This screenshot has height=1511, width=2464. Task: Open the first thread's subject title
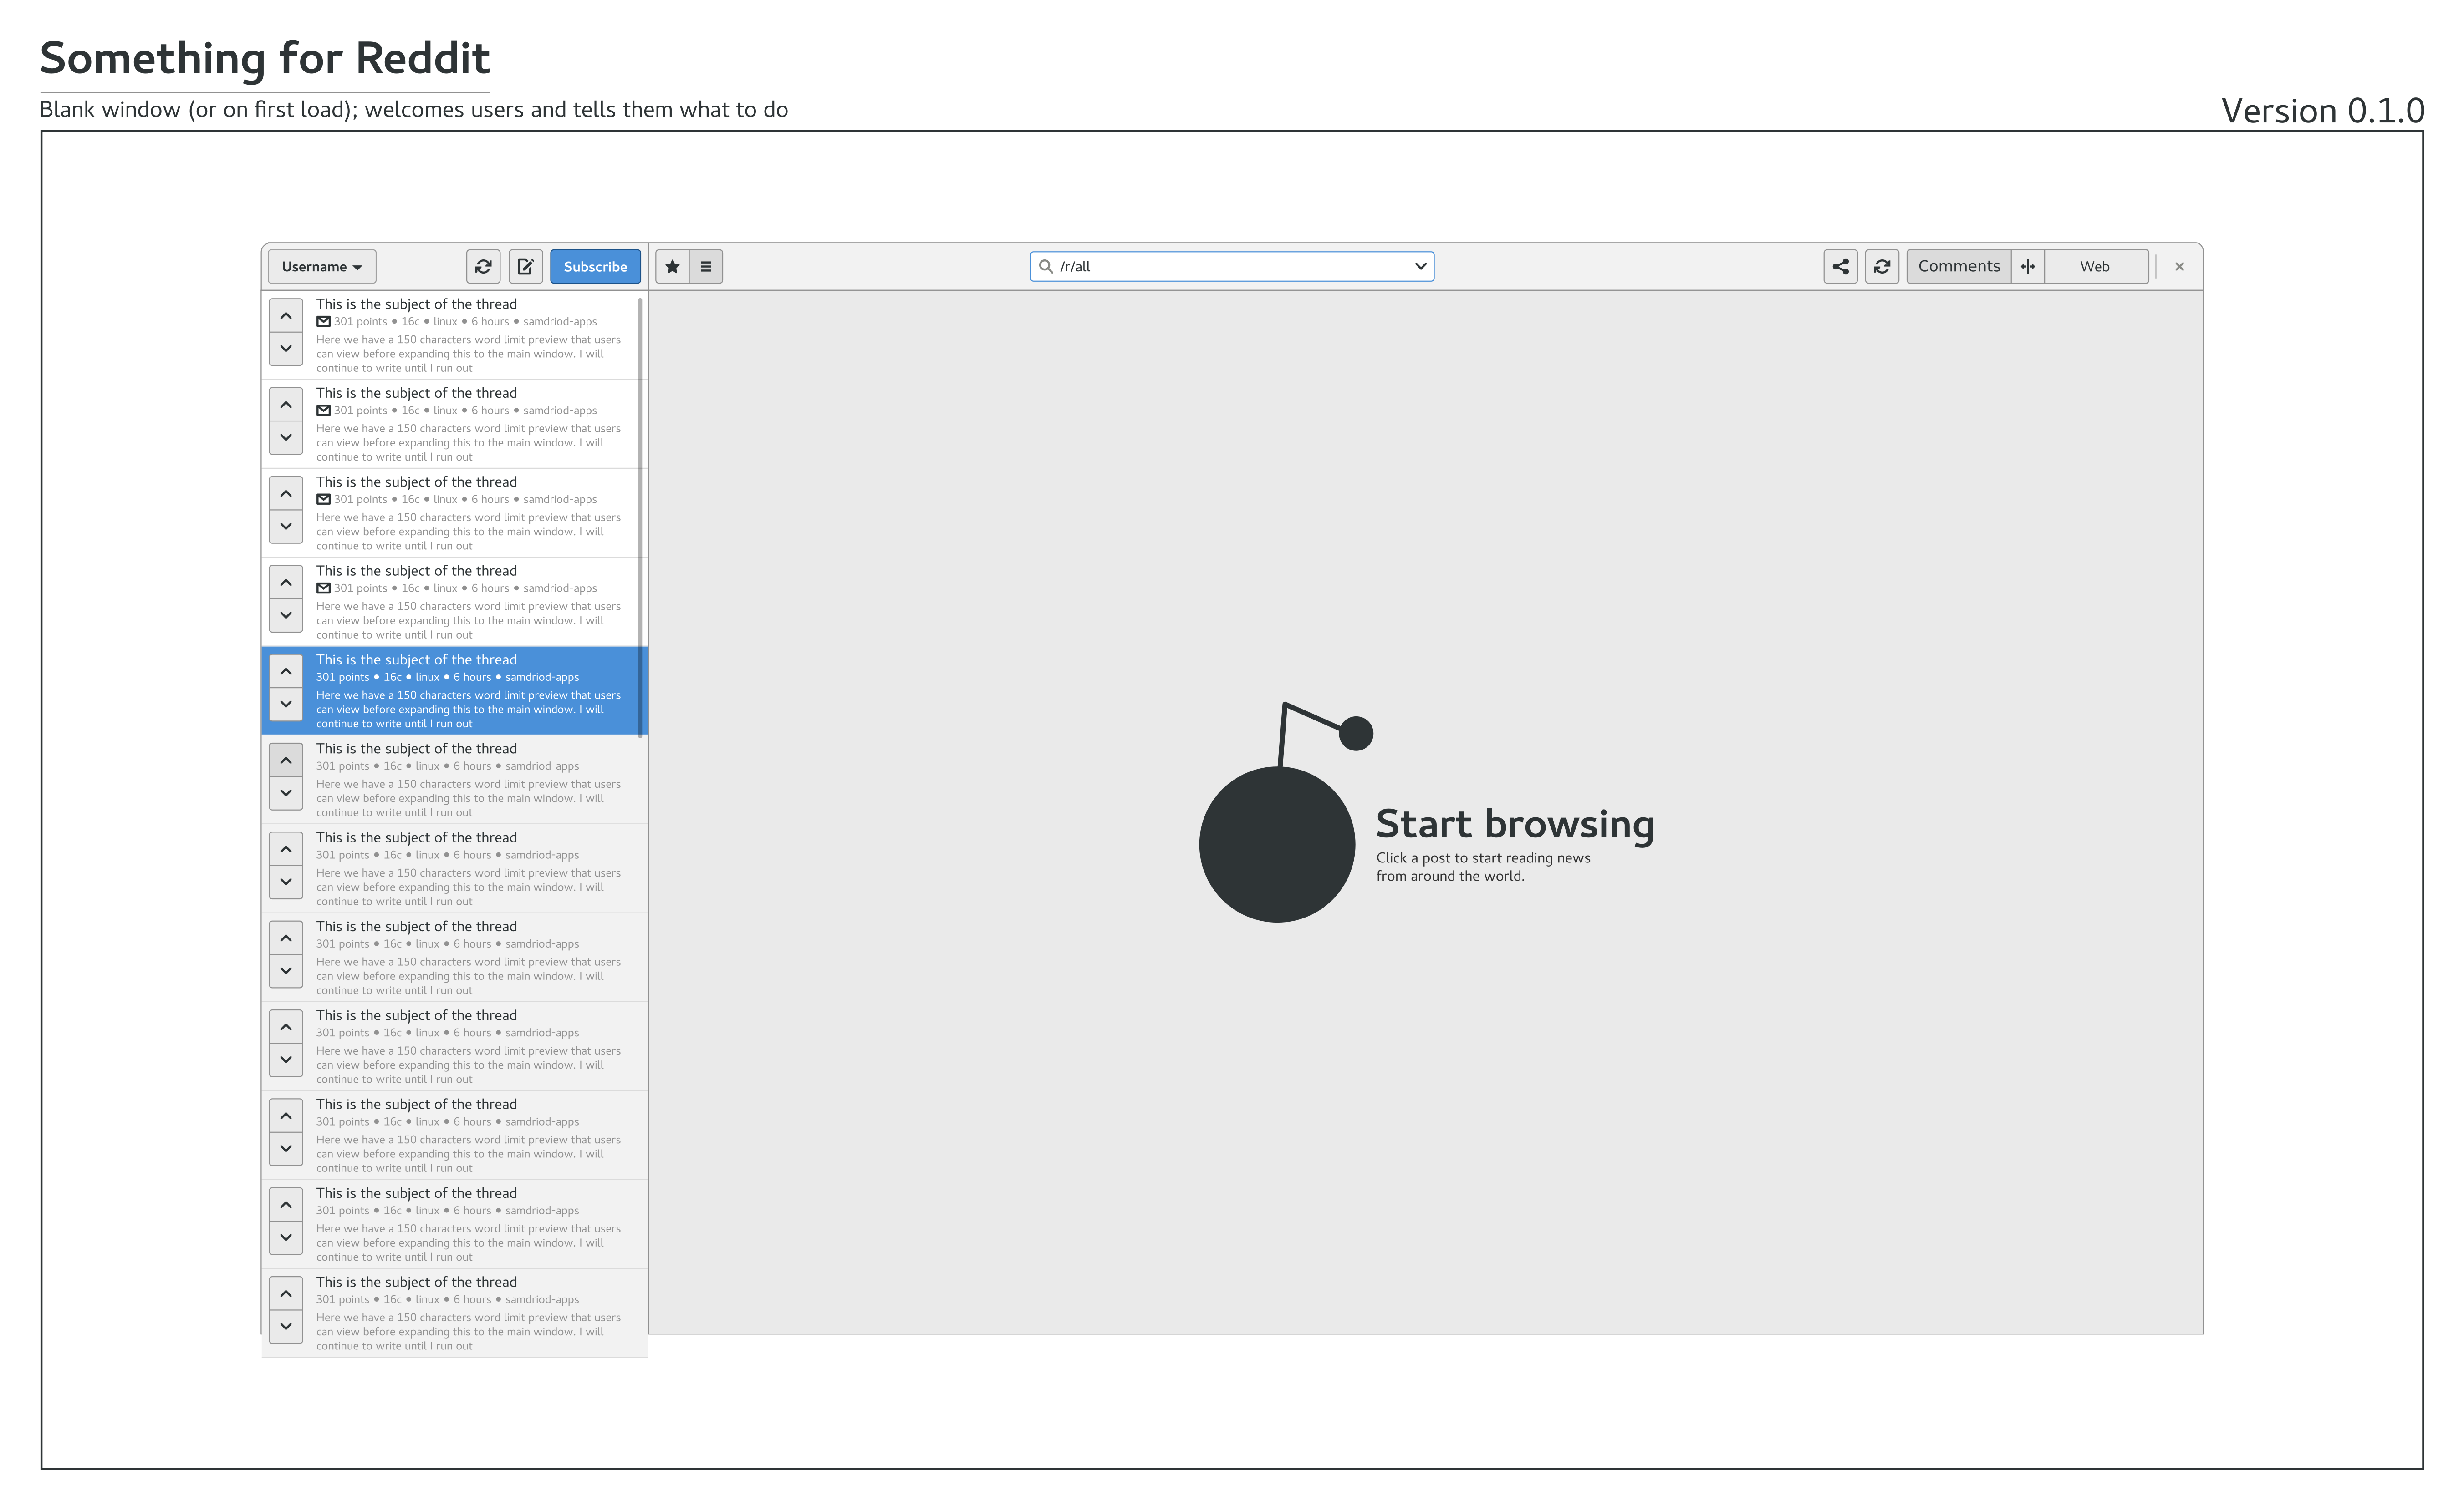[x=416, y=304]
